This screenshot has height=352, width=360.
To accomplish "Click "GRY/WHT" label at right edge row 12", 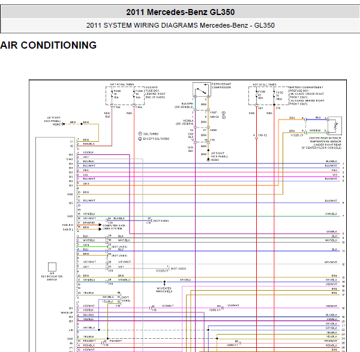I will click(x=331, y=262).
